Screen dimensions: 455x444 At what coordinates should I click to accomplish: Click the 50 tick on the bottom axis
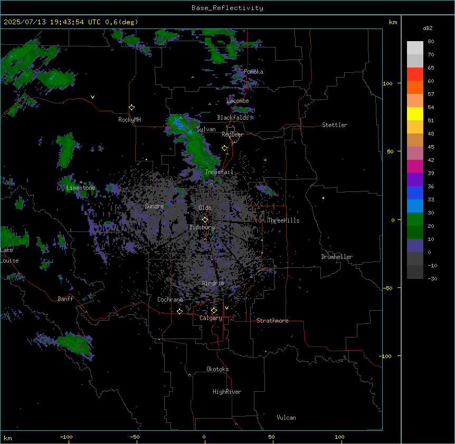[x=271, y=437]
